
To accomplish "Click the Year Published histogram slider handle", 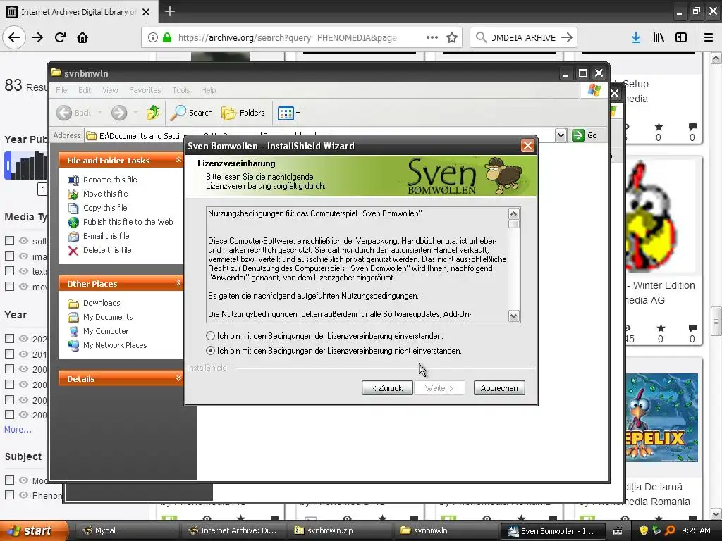I will point(7,166).
